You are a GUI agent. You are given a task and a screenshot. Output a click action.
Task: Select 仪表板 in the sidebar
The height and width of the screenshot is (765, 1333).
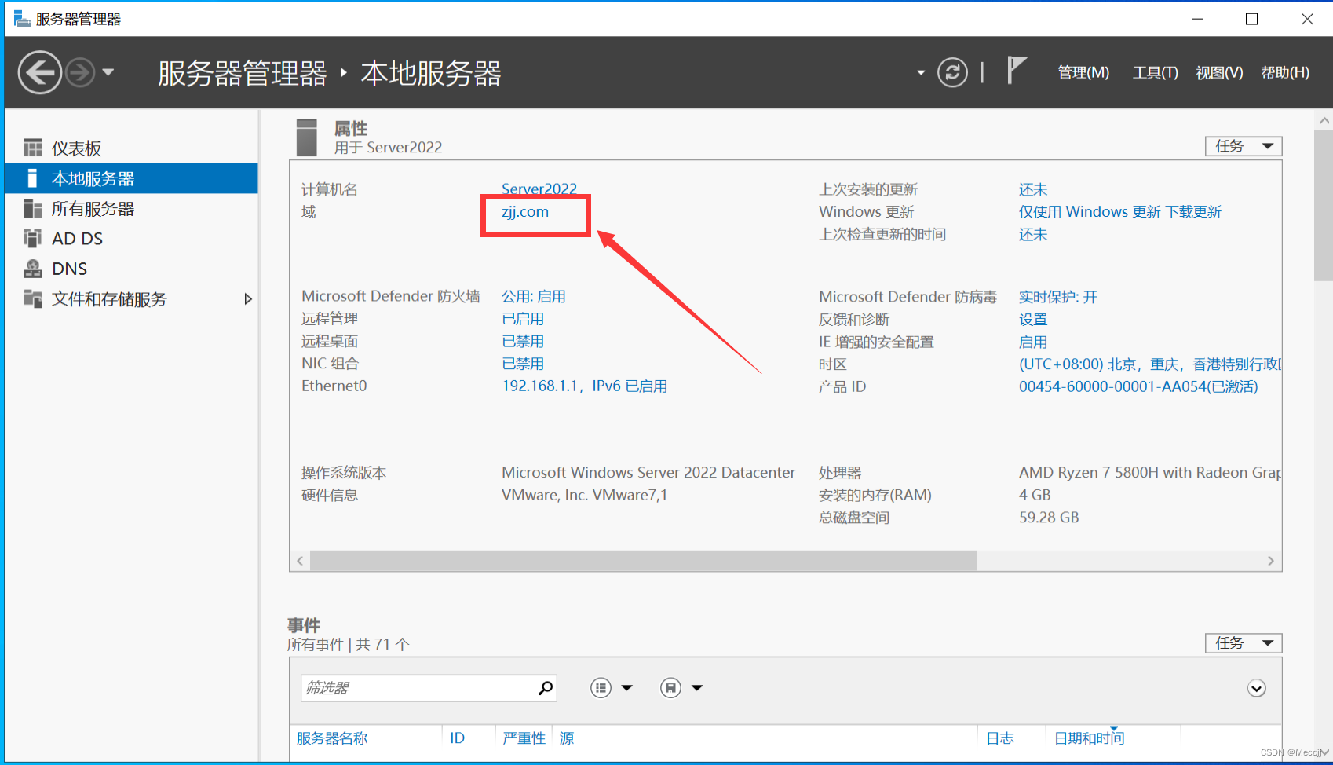[x=131, y=148]
